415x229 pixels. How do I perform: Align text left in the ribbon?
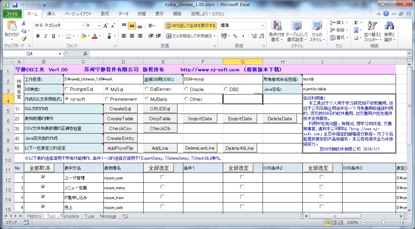[124, 36]
